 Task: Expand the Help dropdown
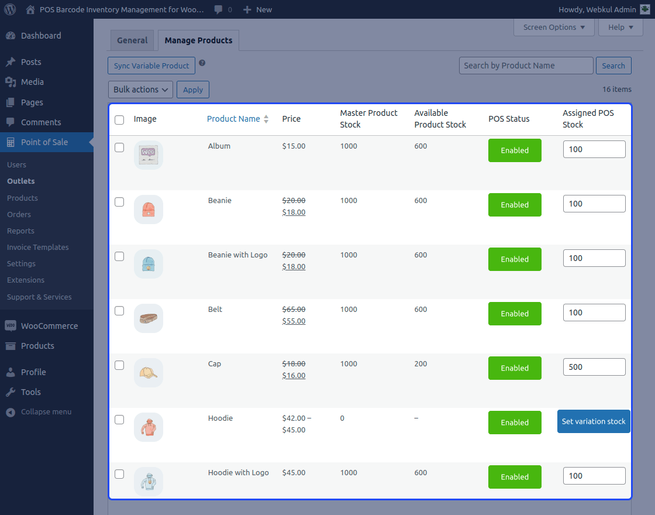pos(620,27)
